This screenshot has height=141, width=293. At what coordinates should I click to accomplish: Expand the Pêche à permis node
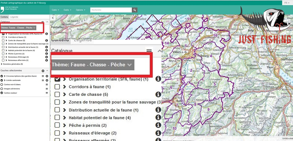point(6,54)
